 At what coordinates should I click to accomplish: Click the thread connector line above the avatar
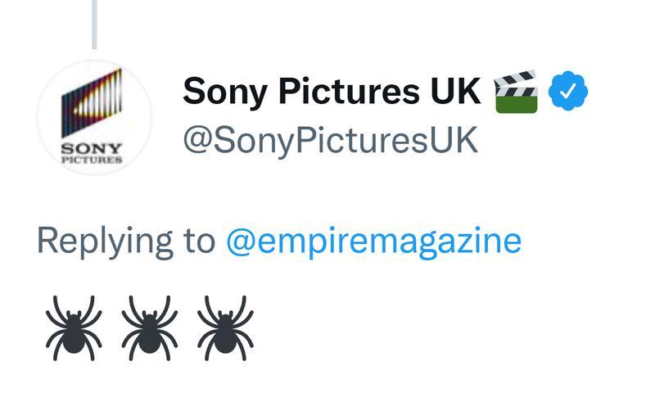94,25
